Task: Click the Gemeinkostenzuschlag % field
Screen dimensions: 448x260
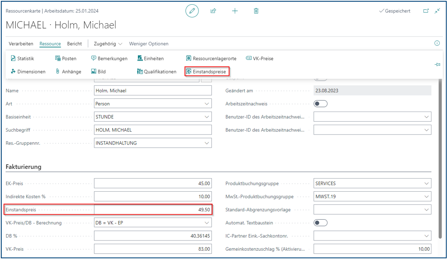Action: (372, 249)
